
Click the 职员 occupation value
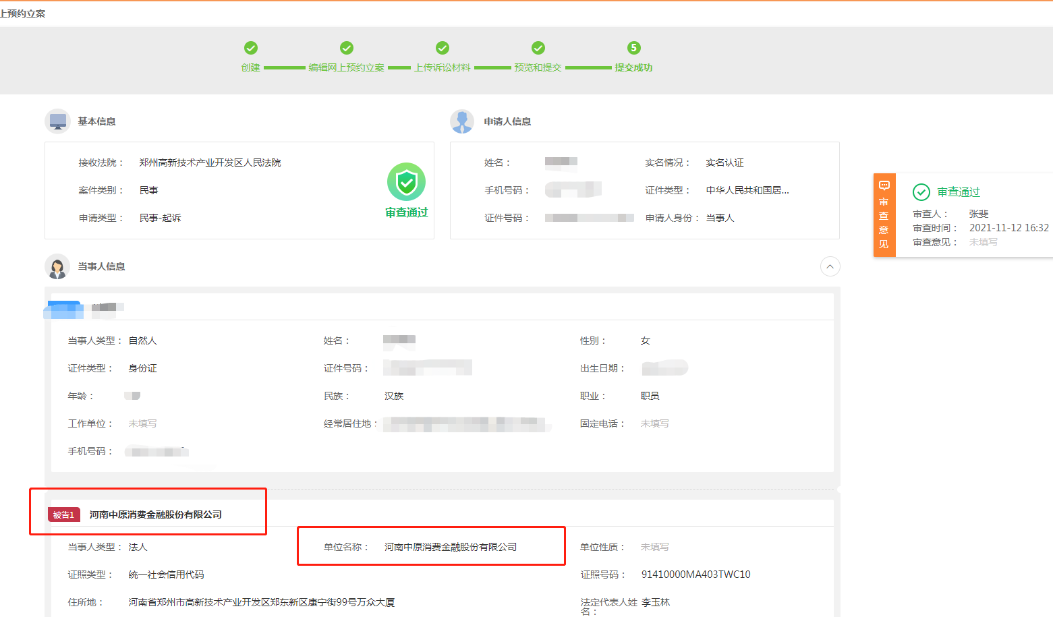[x=650, y=396]
